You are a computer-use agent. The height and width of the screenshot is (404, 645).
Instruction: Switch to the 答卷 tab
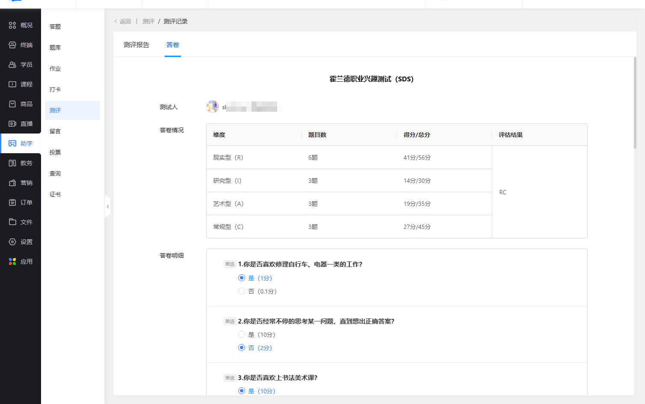click(x=172, y=45)
